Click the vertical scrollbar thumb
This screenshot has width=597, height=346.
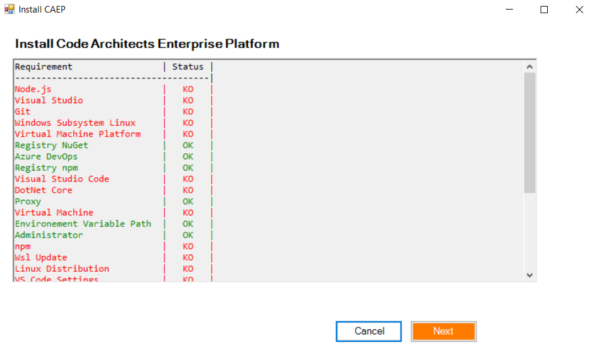coord(529,133)
